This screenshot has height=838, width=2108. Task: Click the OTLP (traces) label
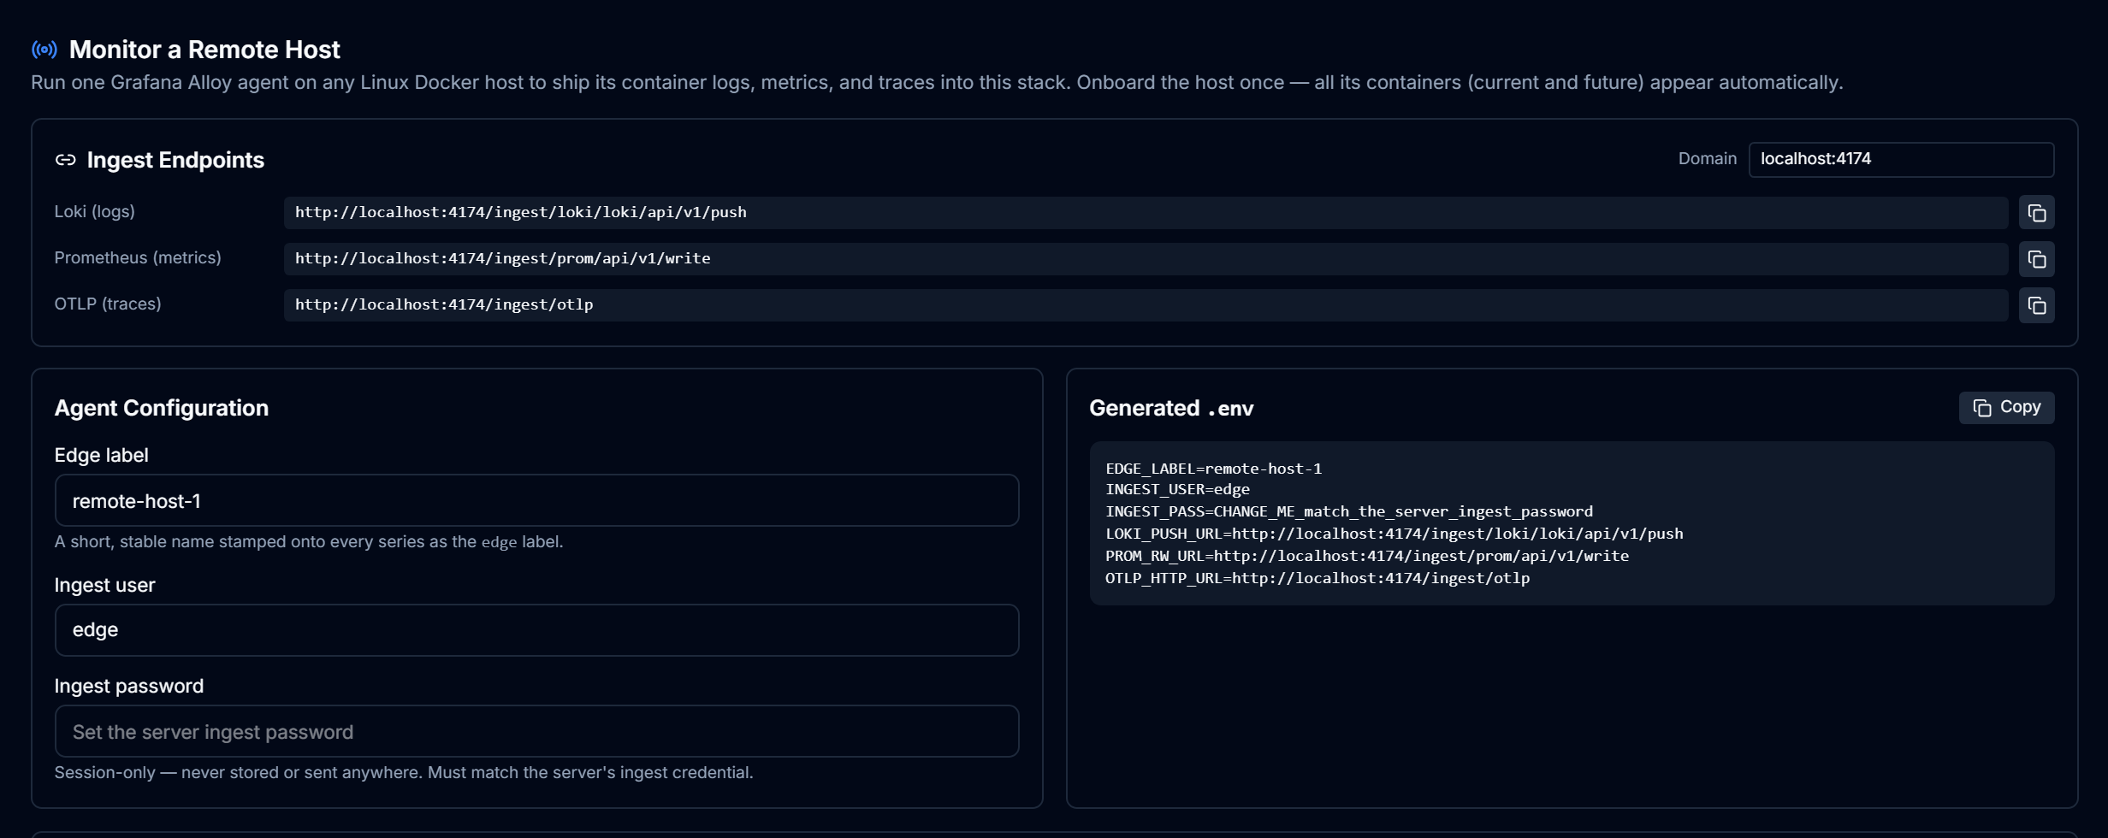pos(108,304)
